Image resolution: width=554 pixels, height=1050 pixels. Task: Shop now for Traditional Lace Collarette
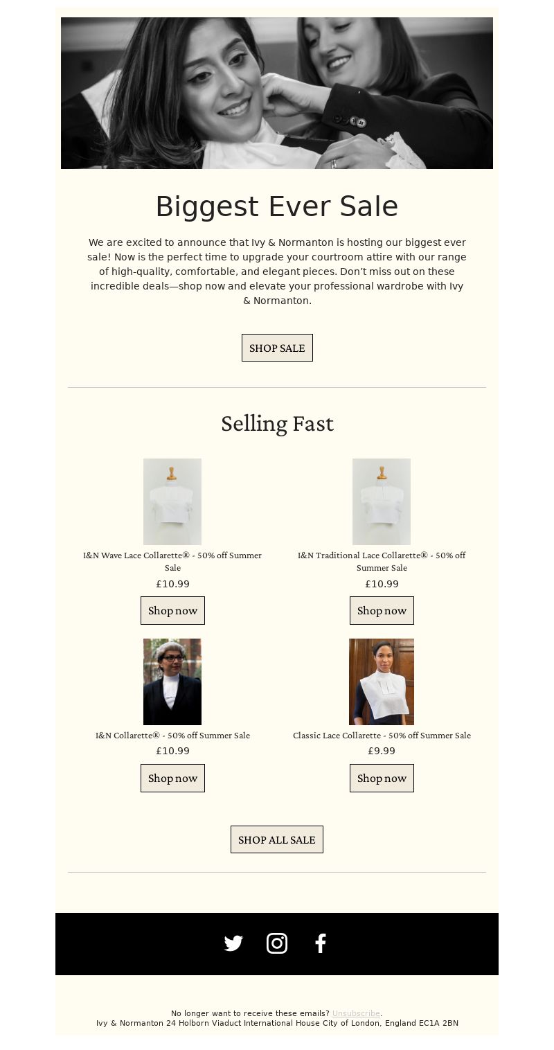[x=382, y=610]
